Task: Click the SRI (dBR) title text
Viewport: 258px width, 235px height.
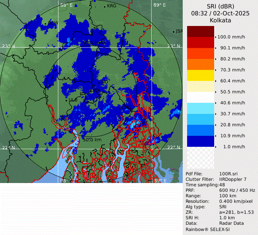Action: coord(220,6)
